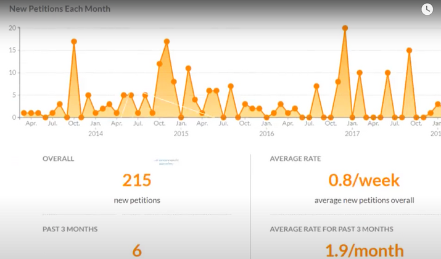Select the first data point on the chart
This screenshot has width=441, height=259.
(x=24, y=113)
